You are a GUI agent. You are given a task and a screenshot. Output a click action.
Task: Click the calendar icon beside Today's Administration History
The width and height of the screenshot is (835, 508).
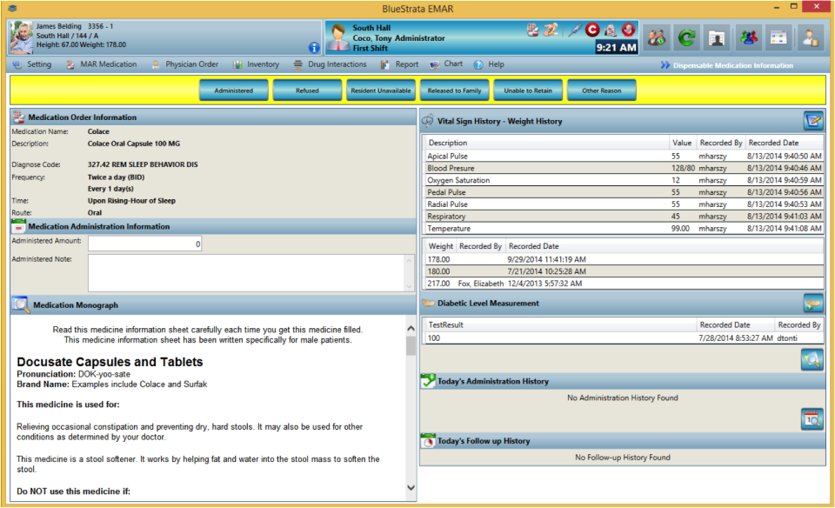[812, 418]
